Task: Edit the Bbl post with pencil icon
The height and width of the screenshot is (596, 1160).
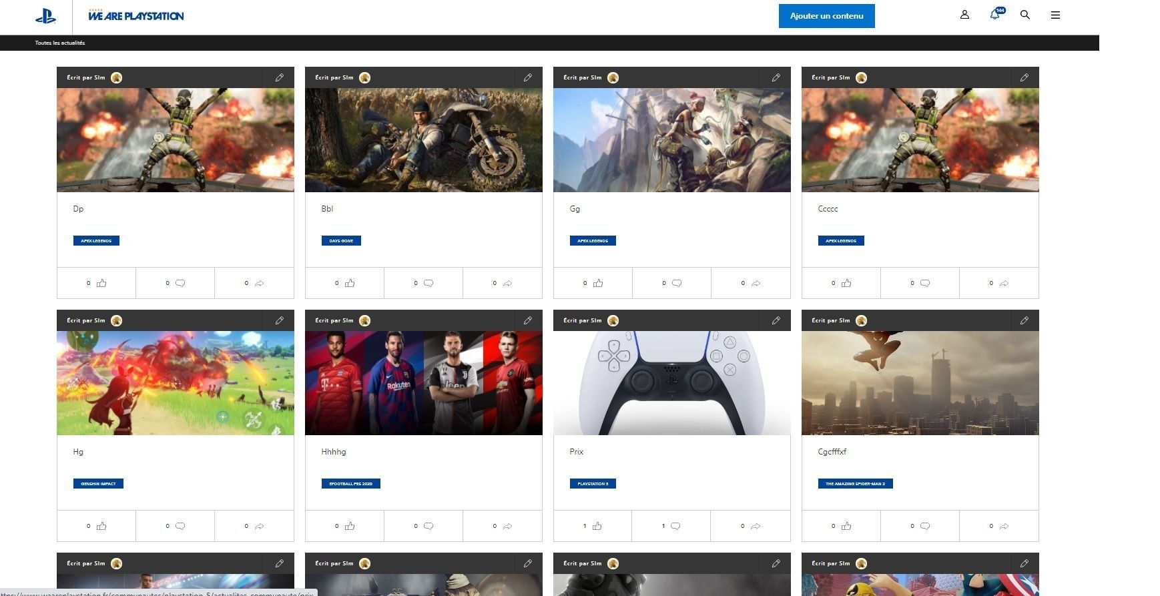Action: 528,77
